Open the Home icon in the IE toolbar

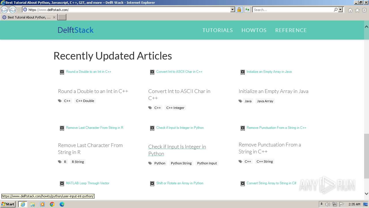click(350, 10)
